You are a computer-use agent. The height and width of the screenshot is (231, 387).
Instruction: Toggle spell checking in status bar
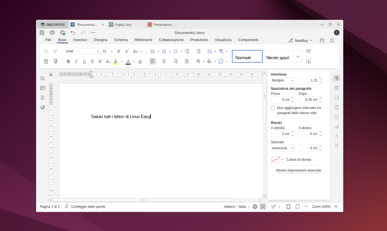click(x=263, y=207)
